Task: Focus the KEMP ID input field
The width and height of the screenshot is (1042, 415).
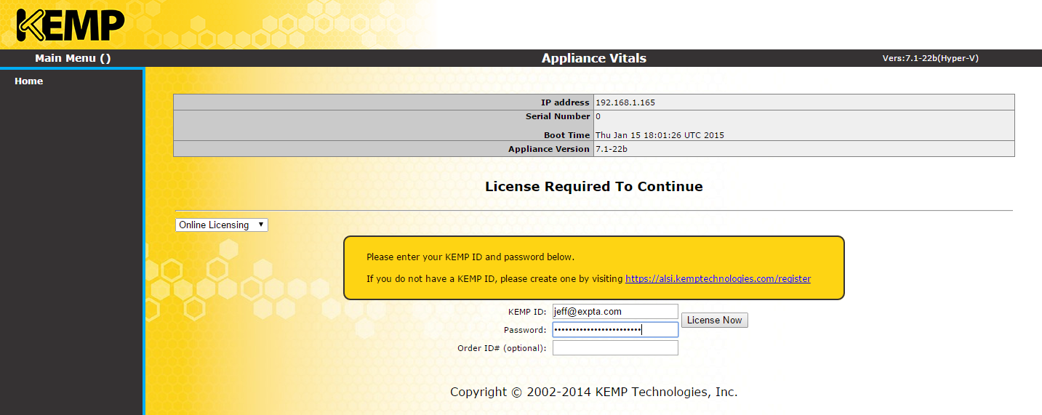Action: point(615,311)
